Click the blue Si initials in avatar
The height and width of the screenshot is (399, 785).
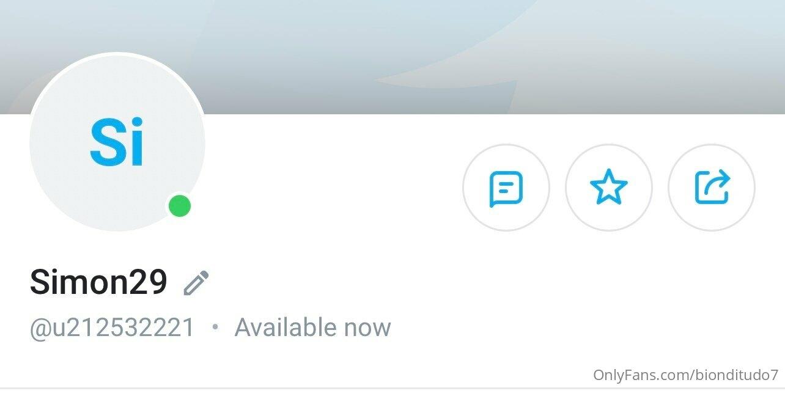[117, 143]
